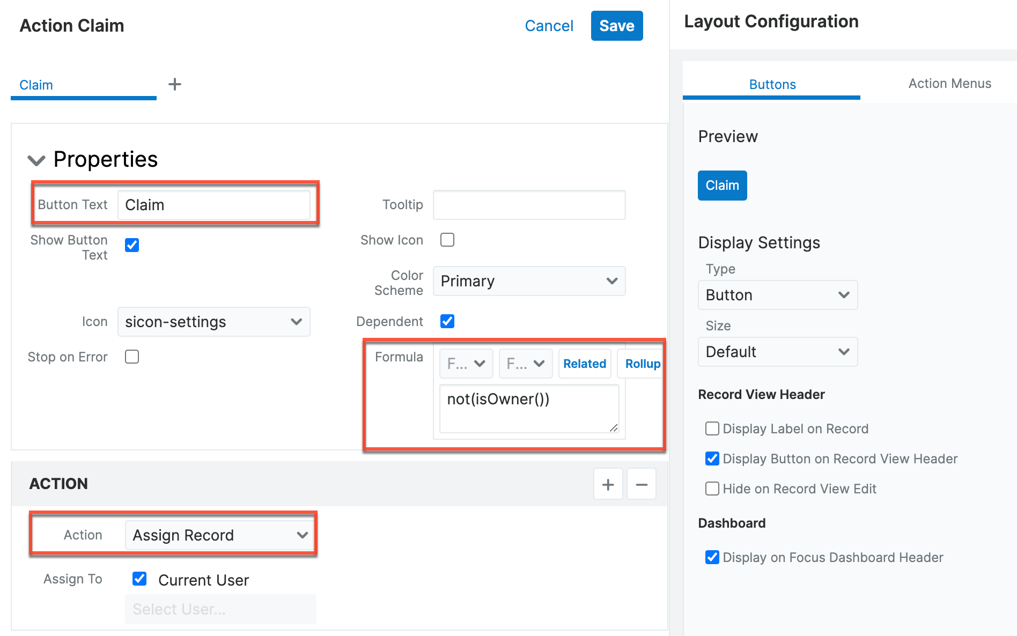Save the Action Claim button
The width and height of the screenshot is (1017, 636).
[x=616, y=26]
